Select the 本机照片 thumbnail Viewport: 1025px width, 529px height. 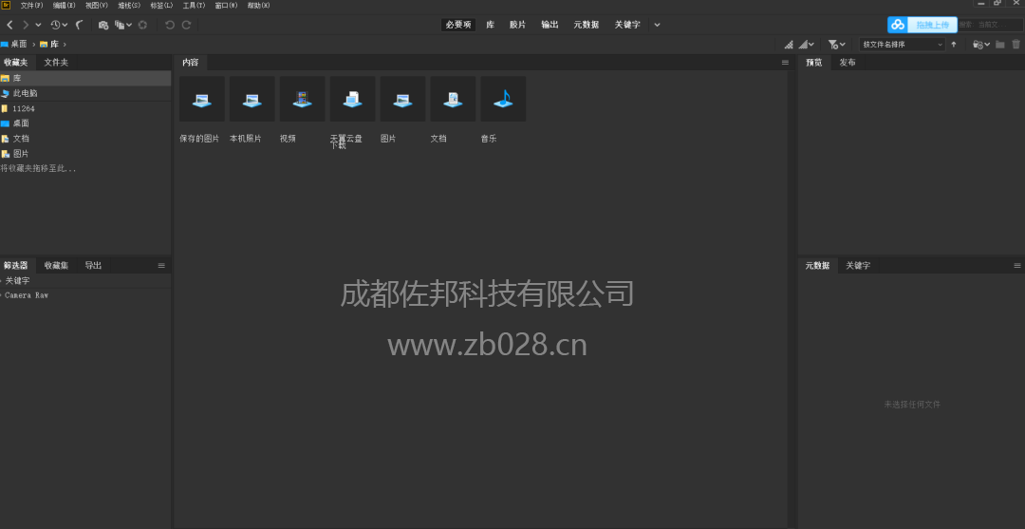252,99
